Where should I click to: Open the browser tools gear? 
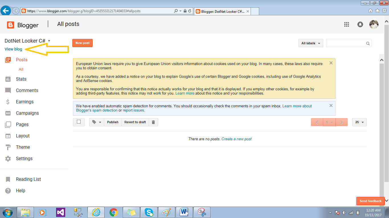click(384, 11)
